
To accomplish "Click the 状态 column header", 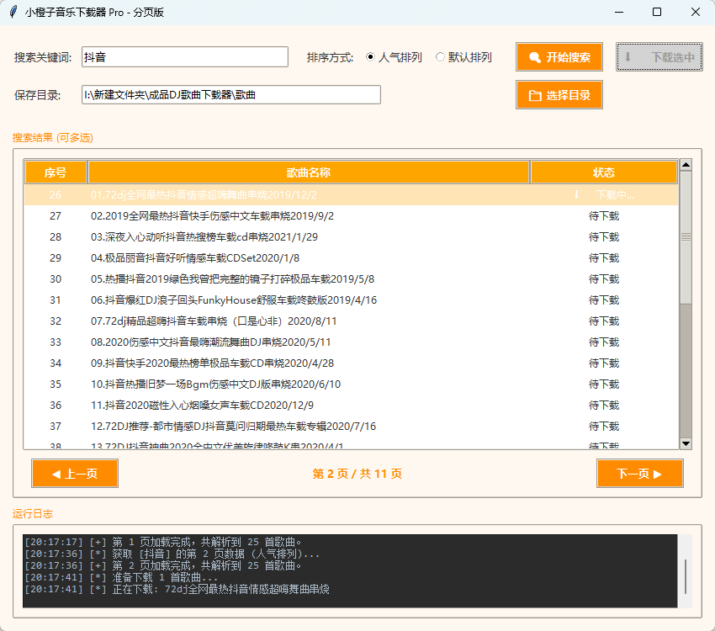I will pyautogui.click(x=604, y=172).
